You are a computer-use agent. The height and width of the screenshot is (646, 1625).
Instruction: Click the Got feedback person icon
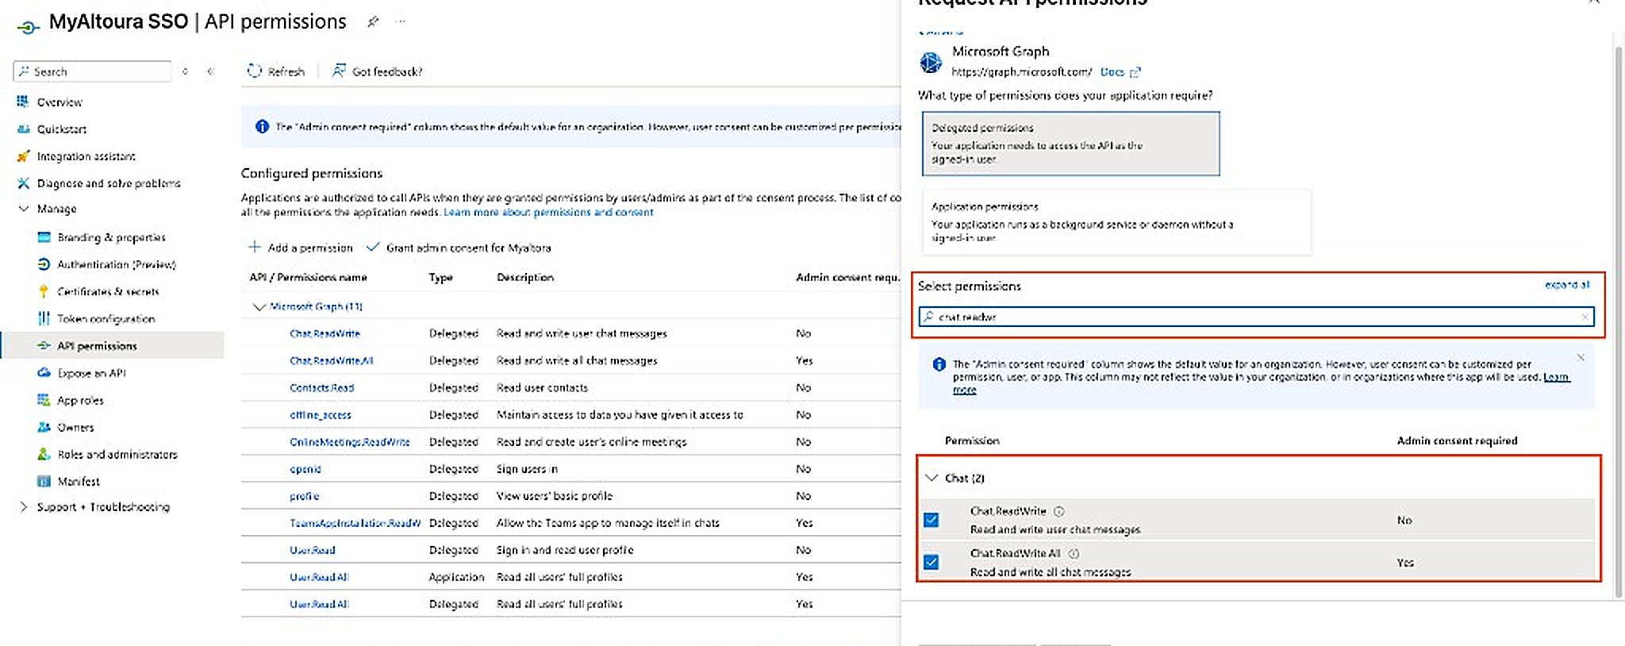(339, 71)
